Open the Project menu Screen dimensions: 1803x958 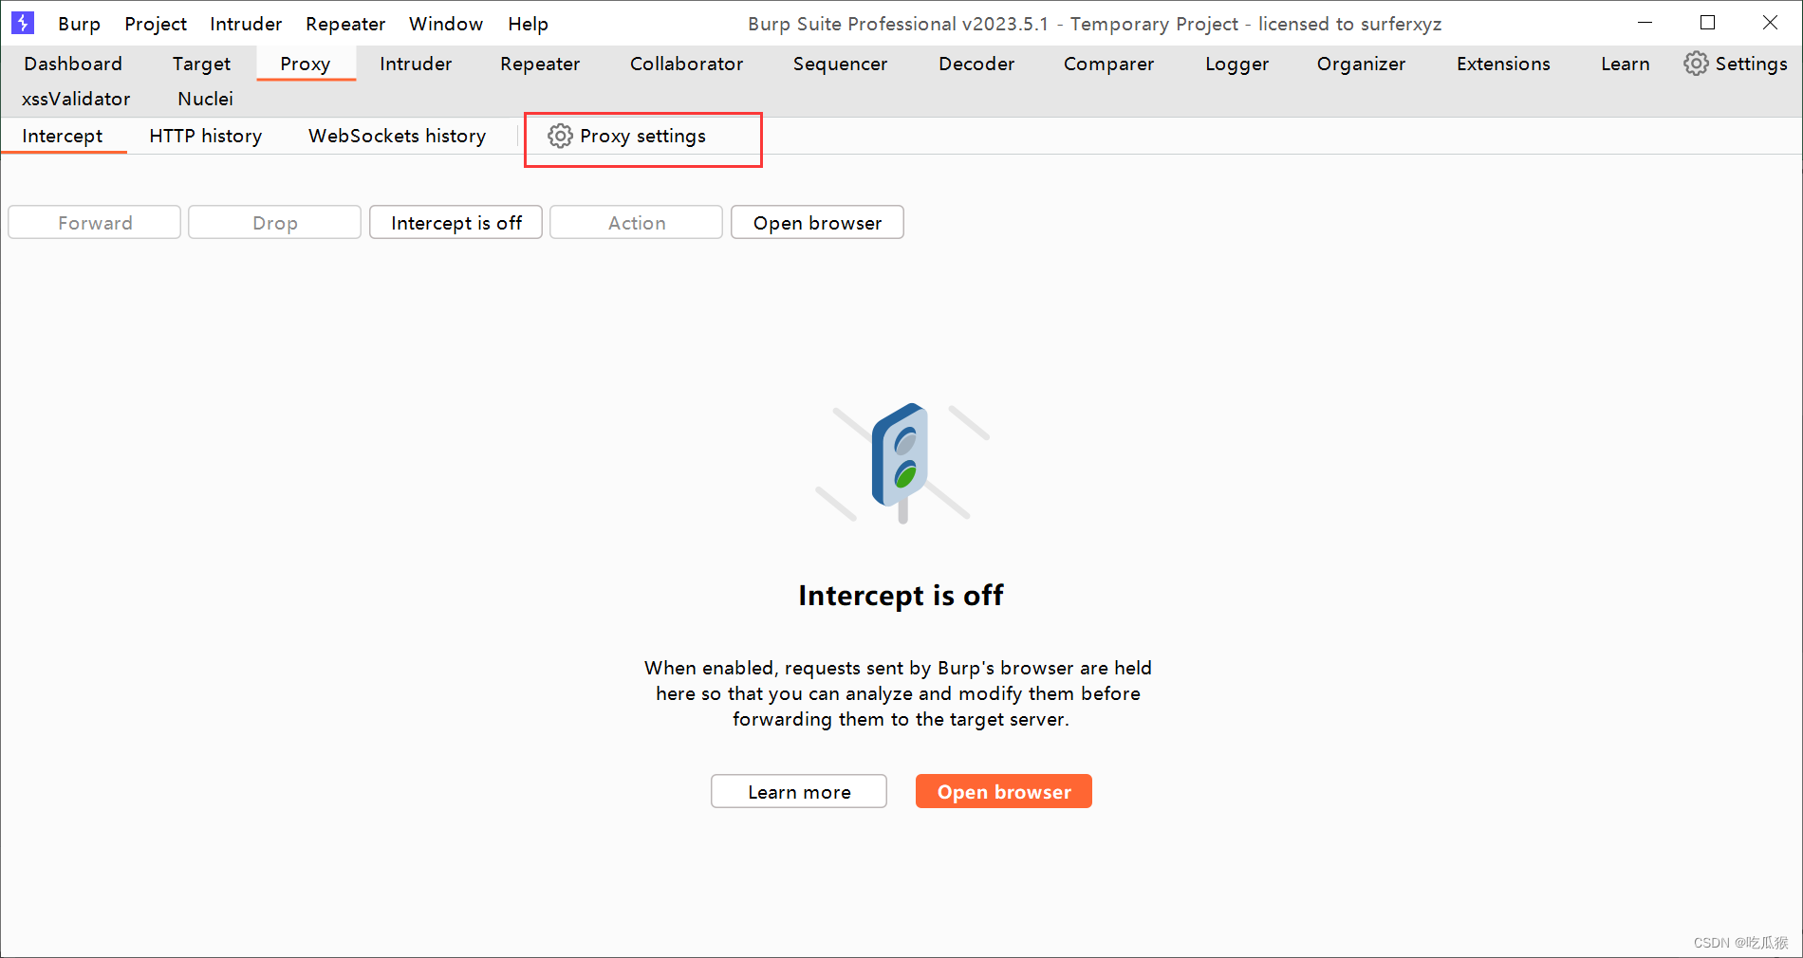pos(155,23)
